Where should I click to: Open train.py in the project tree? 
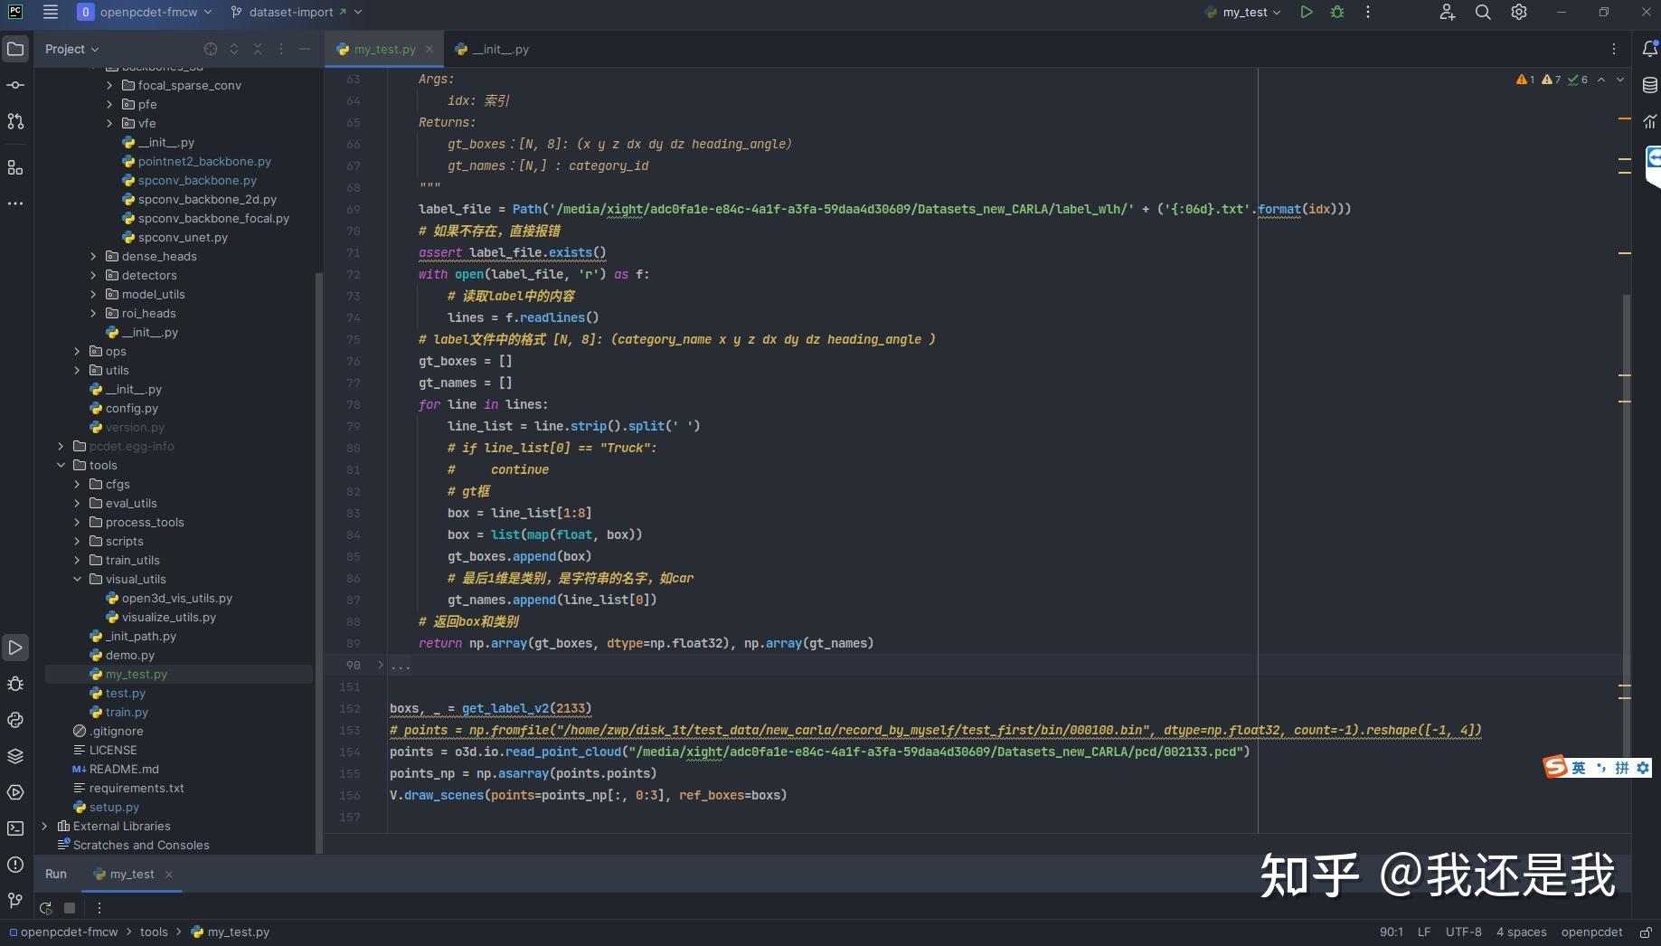(x=127, y=712)
